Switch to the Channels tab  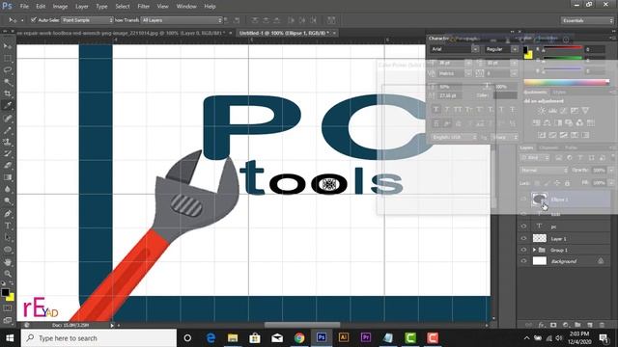tap(548, 147)
